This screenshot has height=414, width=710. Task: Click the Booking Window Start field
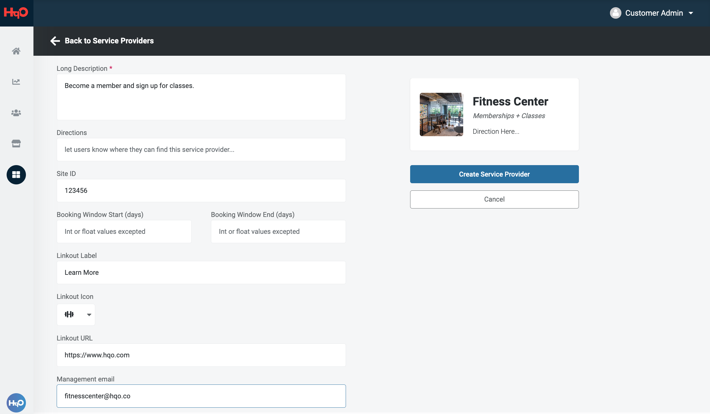coord(124,231)
